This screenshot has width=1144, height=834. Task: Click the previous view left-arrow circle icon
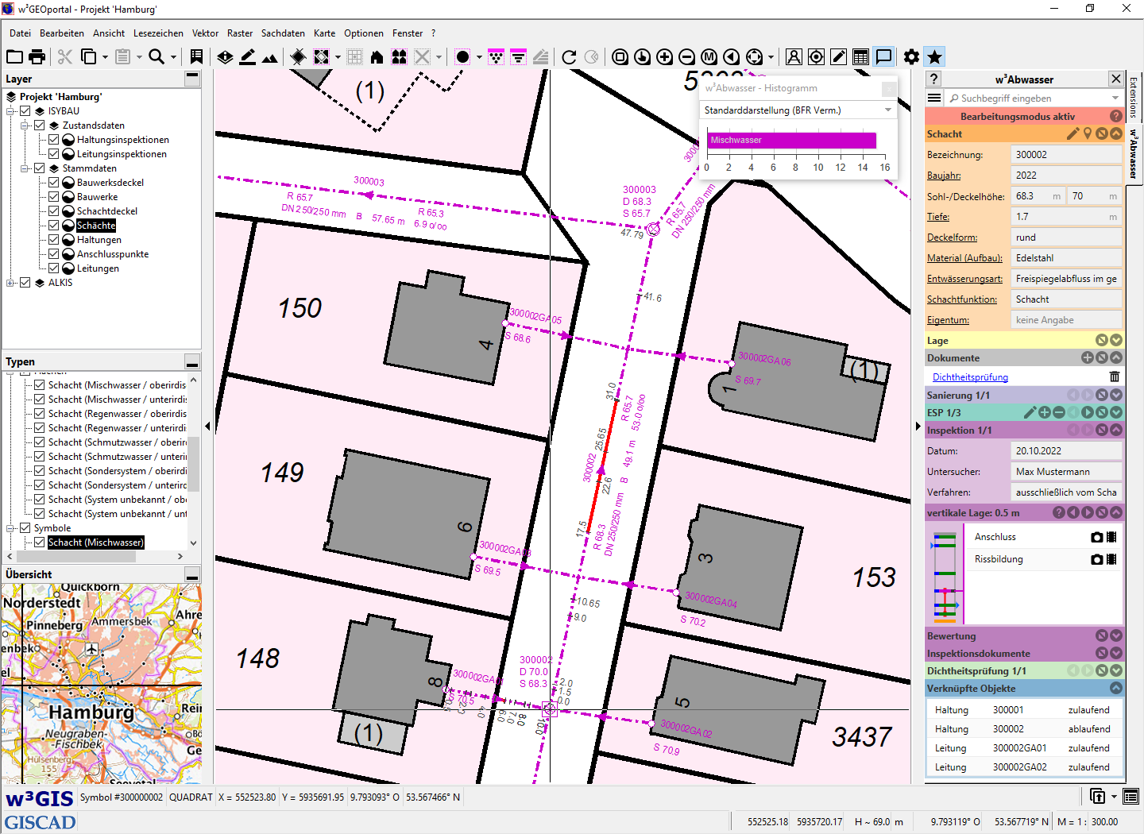point(732,56)
